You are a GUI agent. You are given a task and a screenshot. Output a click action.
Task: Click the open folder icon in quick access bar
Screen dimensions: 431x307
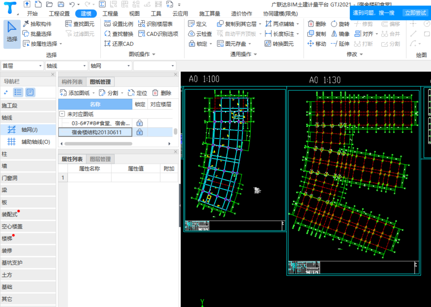(x=49, y=4)
